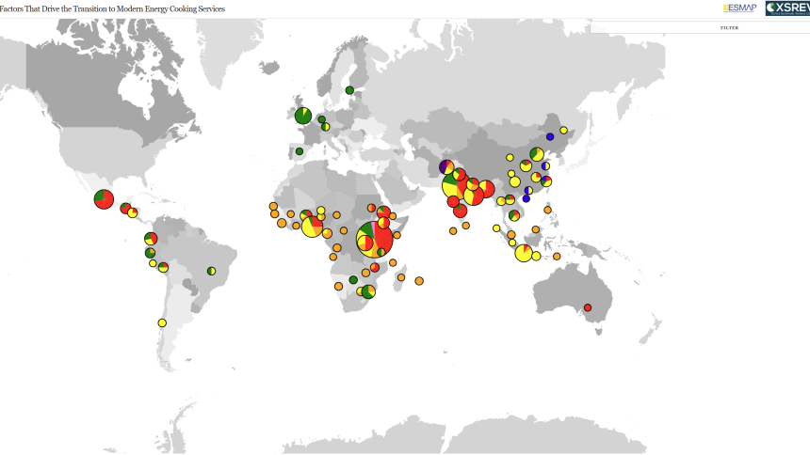Select the orange dot marker over the Philippines

point(547,210)
